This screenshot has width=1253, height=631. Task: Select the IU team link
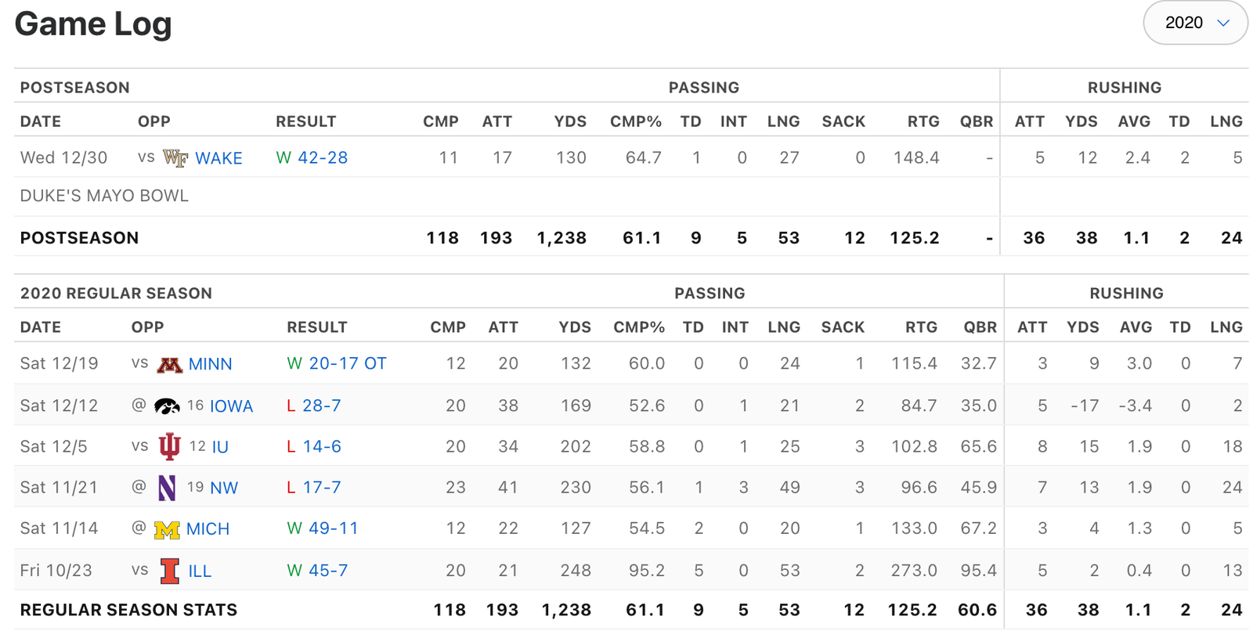click(220, 447)
